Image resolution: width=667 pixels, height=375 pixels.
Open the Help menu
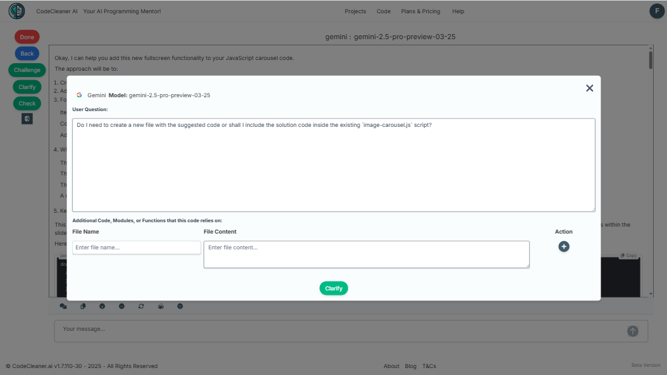(x=458, y=11)
